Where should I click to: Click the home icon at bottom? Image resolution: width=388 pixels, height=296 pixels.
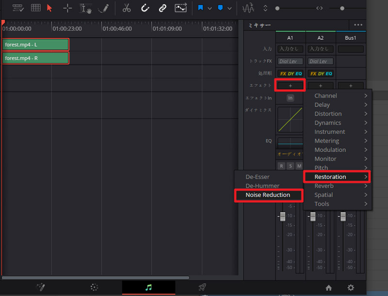point(329,288)
